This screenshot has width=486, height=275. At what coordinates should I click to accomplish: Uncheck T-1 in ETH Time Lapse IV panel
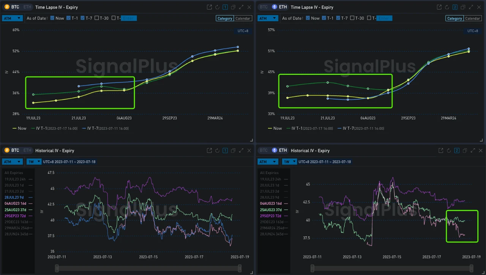tap(324, 18)
